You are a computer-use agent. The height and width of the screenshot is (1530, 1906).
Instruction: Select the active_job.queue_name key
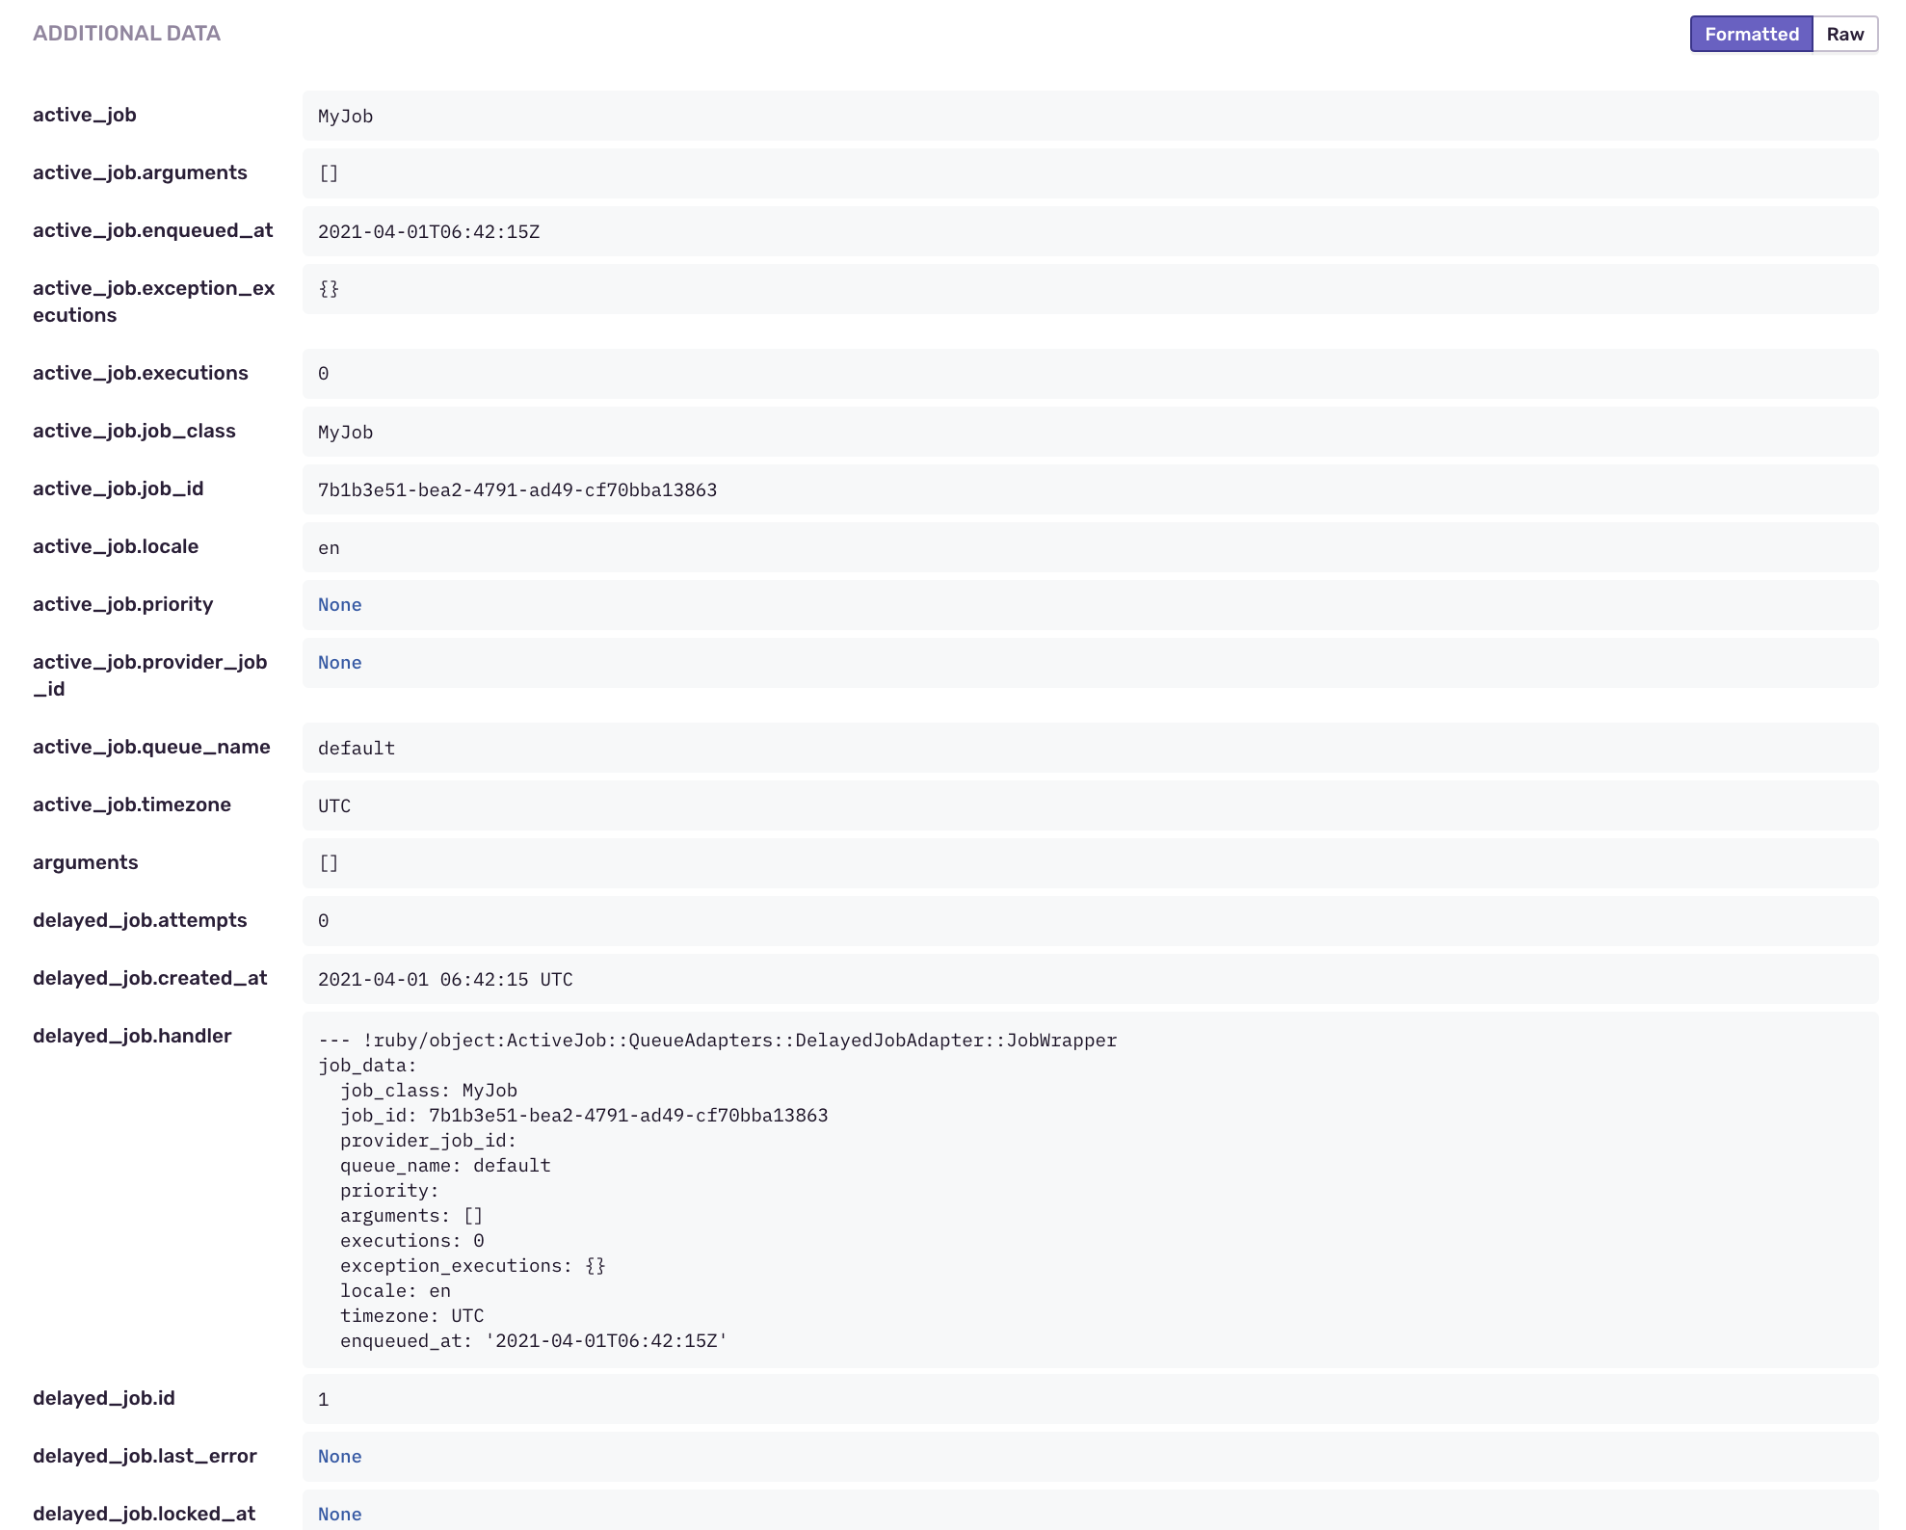tap(151, 747)
